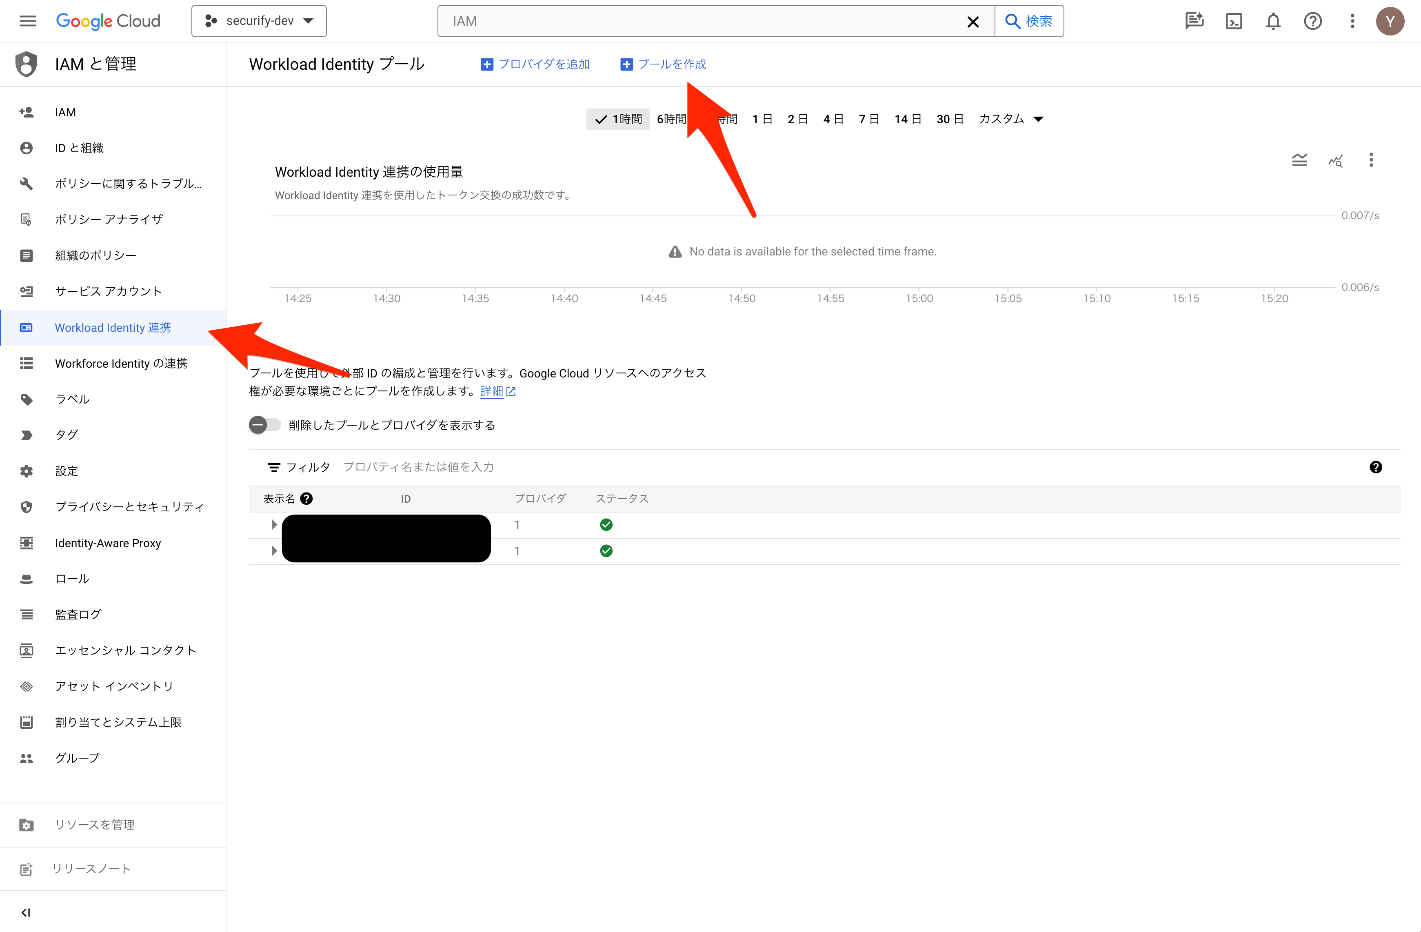Viewport: 1421px width, 932px height.
Task: Select the 1時間 time range
Action: (618, 120)
